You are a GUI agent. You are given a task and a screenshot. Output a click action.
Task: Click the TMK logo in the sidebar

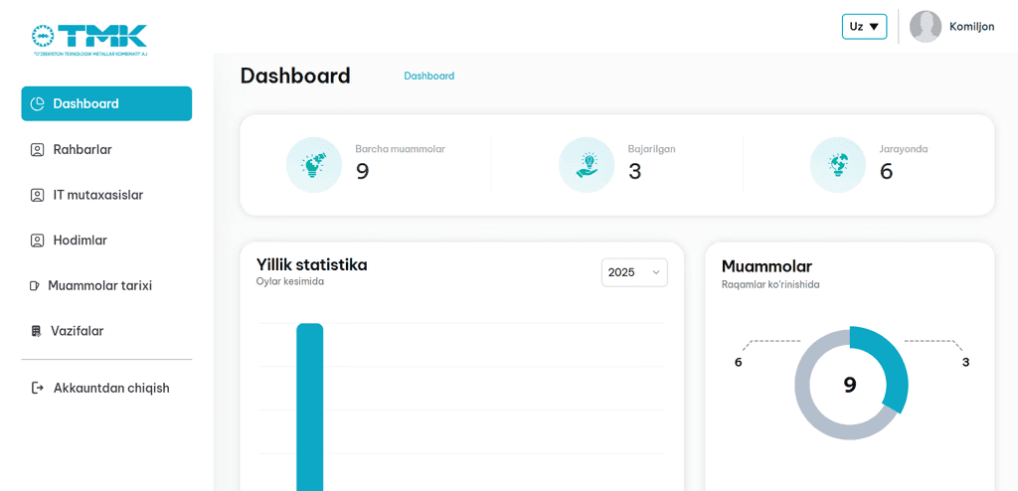pos(89,40)
